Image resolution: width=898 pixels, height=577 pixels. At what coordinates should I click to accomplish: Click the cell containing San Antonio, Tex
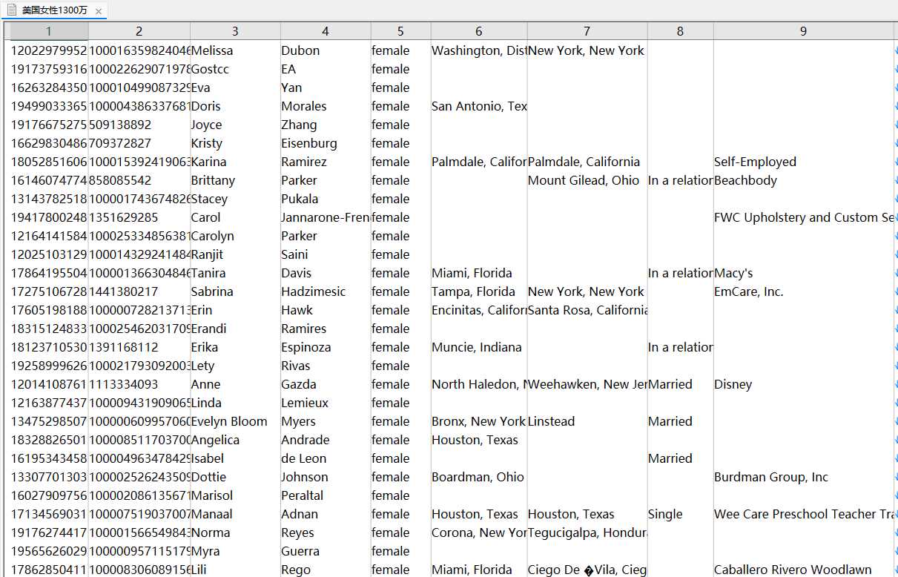point(479,106)
